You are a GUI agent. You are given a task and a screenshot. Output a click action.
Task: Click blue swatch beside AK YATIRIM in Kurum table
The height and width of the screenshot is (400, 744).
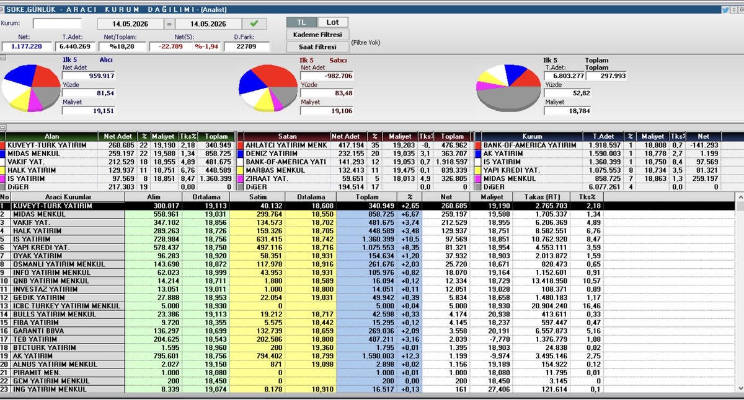(477, 152)
